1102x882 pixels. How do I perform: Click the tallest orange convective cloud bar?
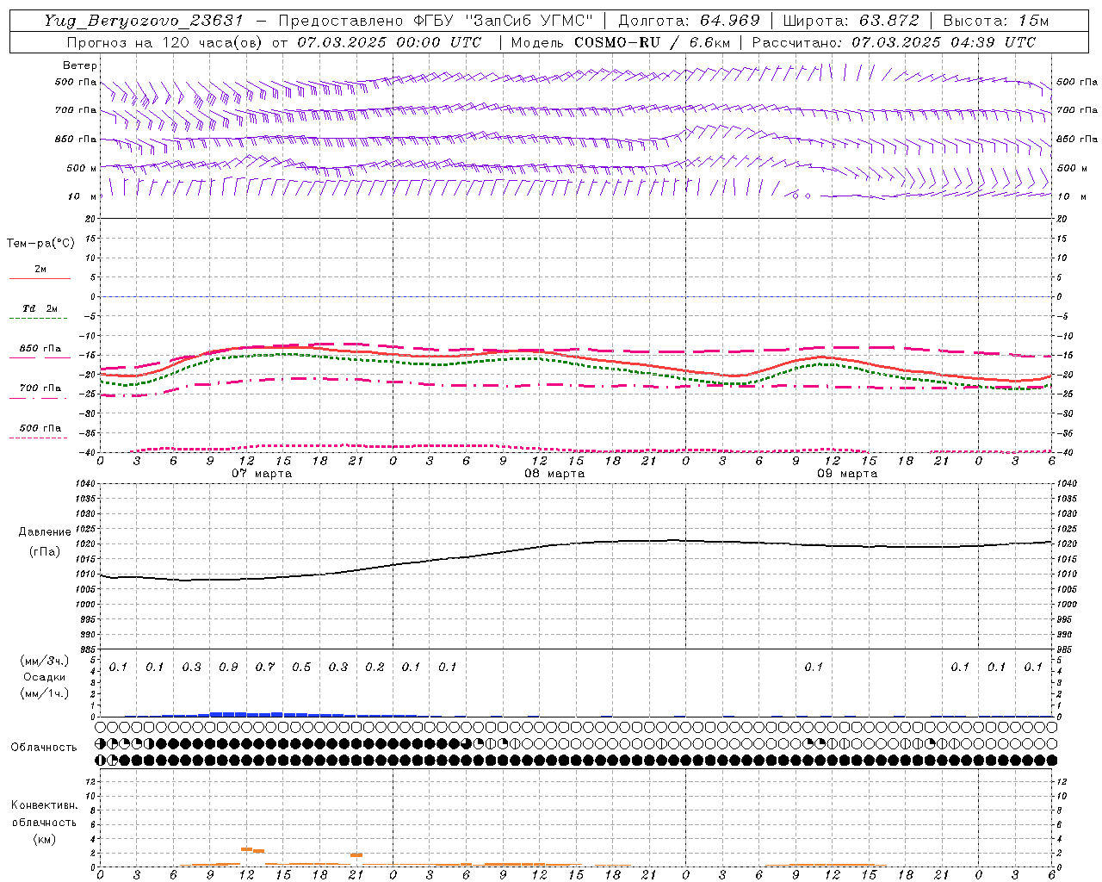(246, 849)
